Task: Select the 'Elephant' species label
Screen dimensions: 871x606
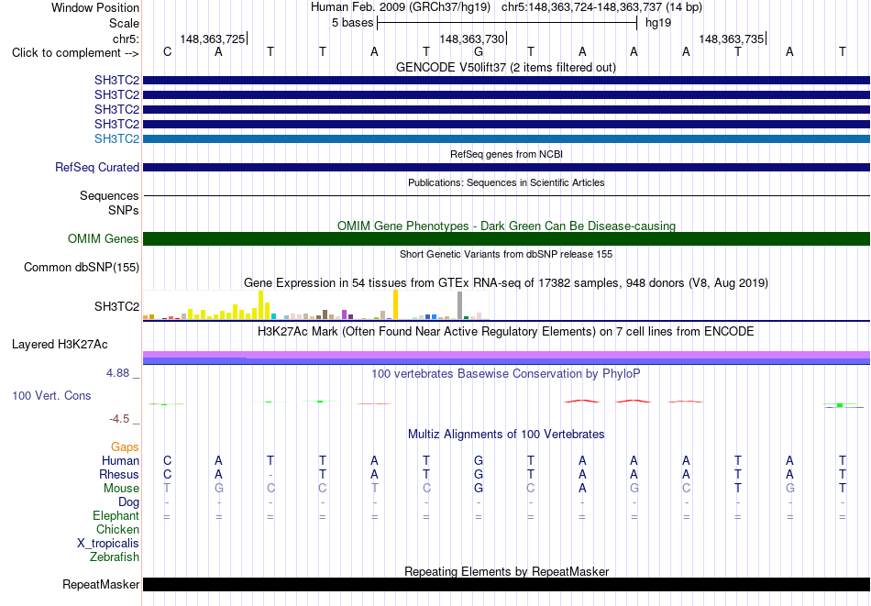Action: coord(116,516)
